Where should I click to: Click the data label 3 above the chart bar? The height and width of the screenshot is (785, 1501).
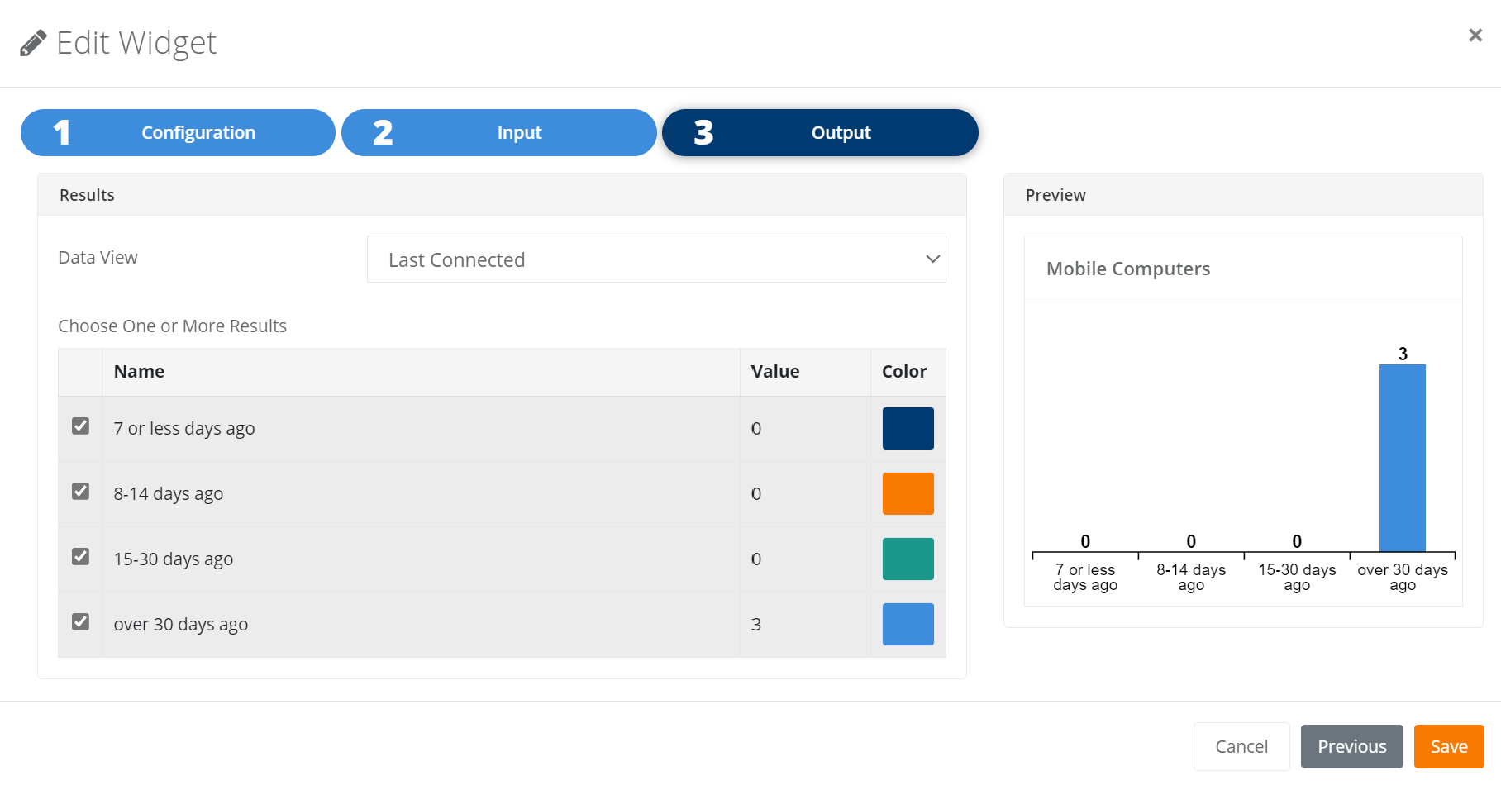tap(1403, 354)
